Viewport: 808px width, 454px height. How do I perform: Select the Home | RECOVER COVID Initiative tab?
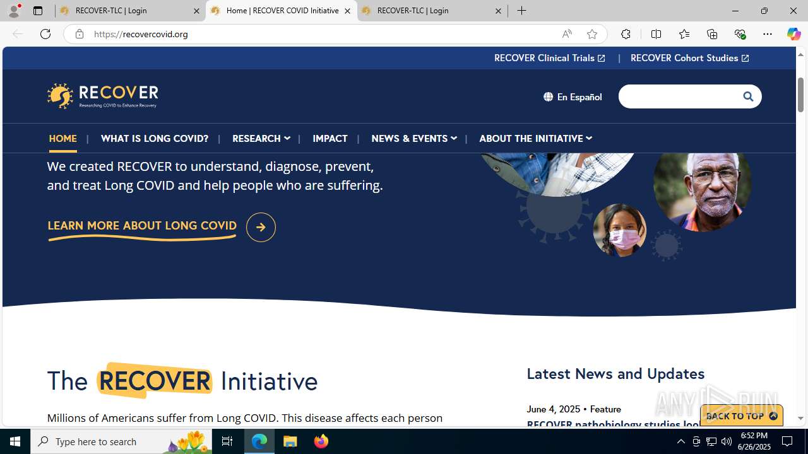(282, 11)
